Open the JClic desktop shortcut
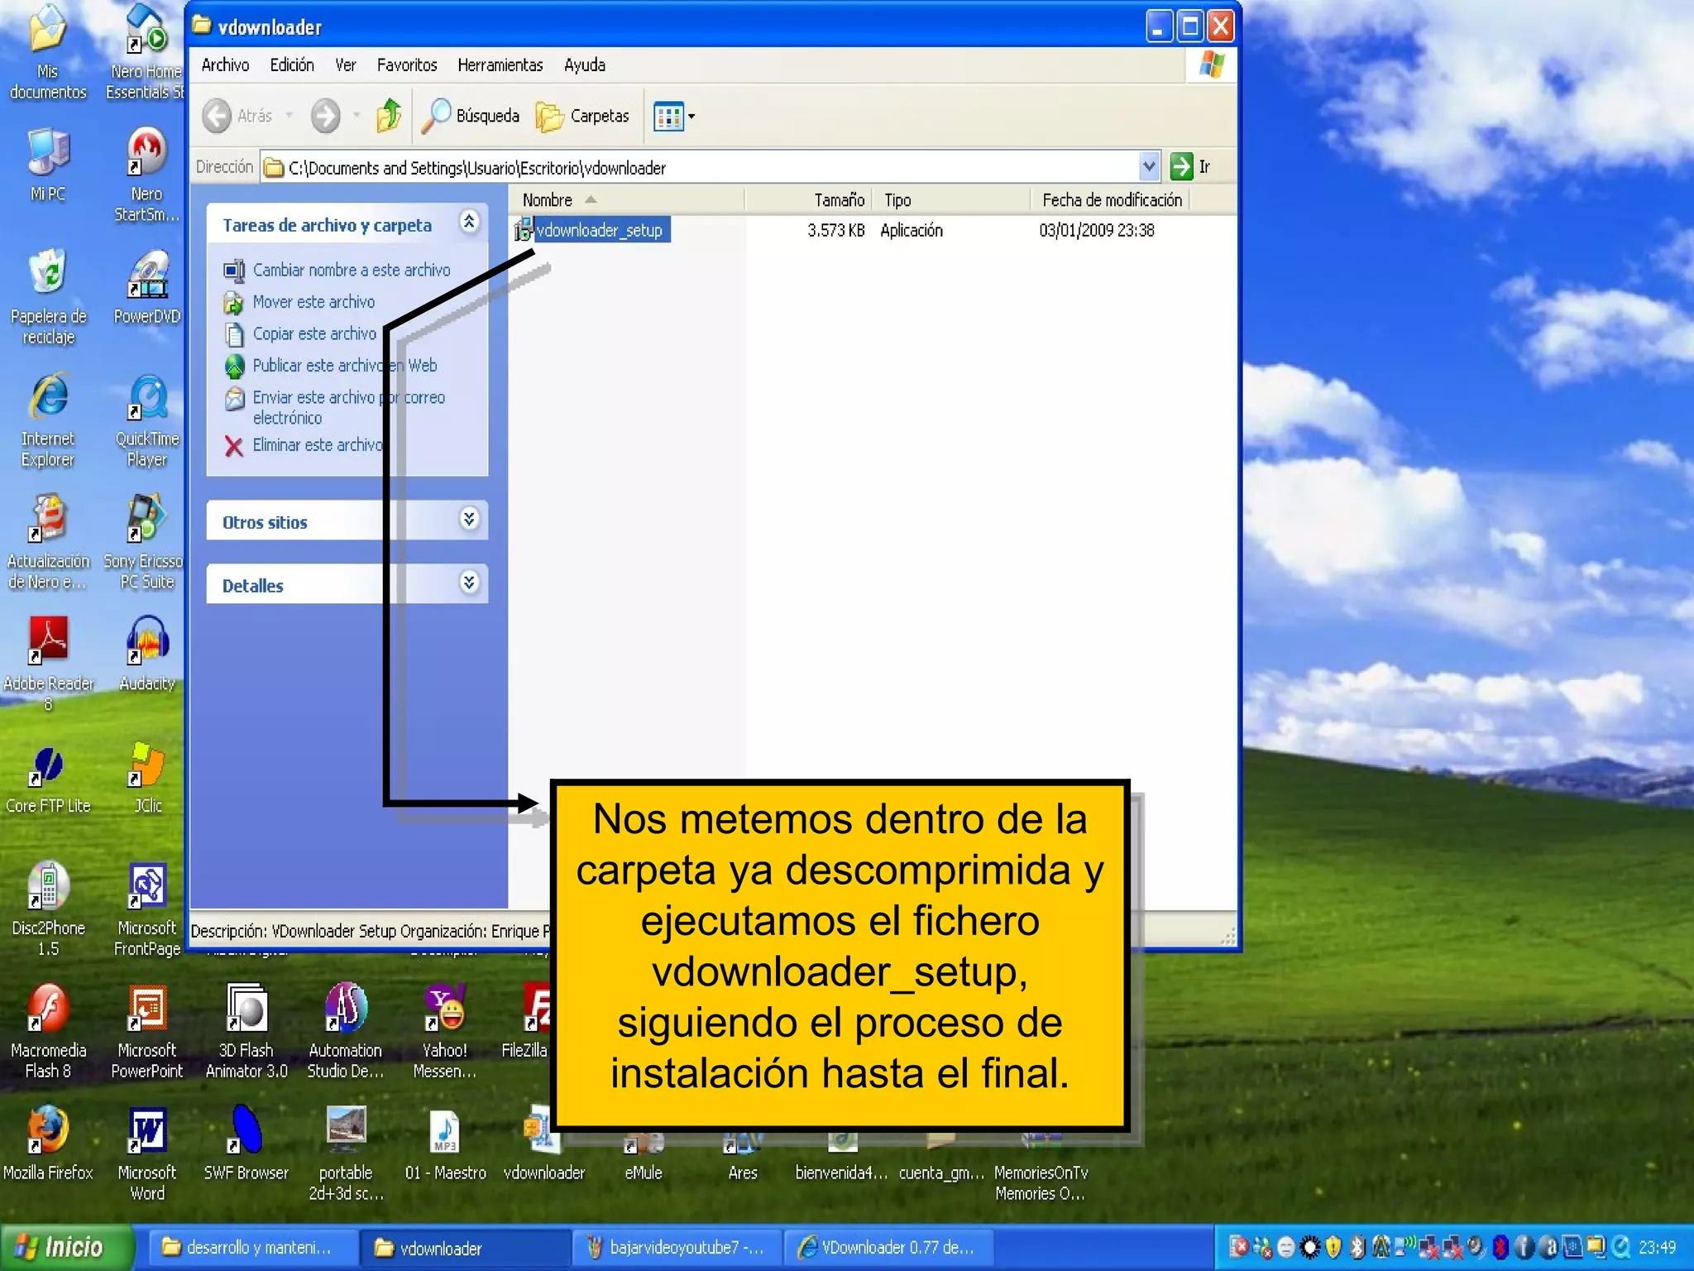 [x=148, y=778]
